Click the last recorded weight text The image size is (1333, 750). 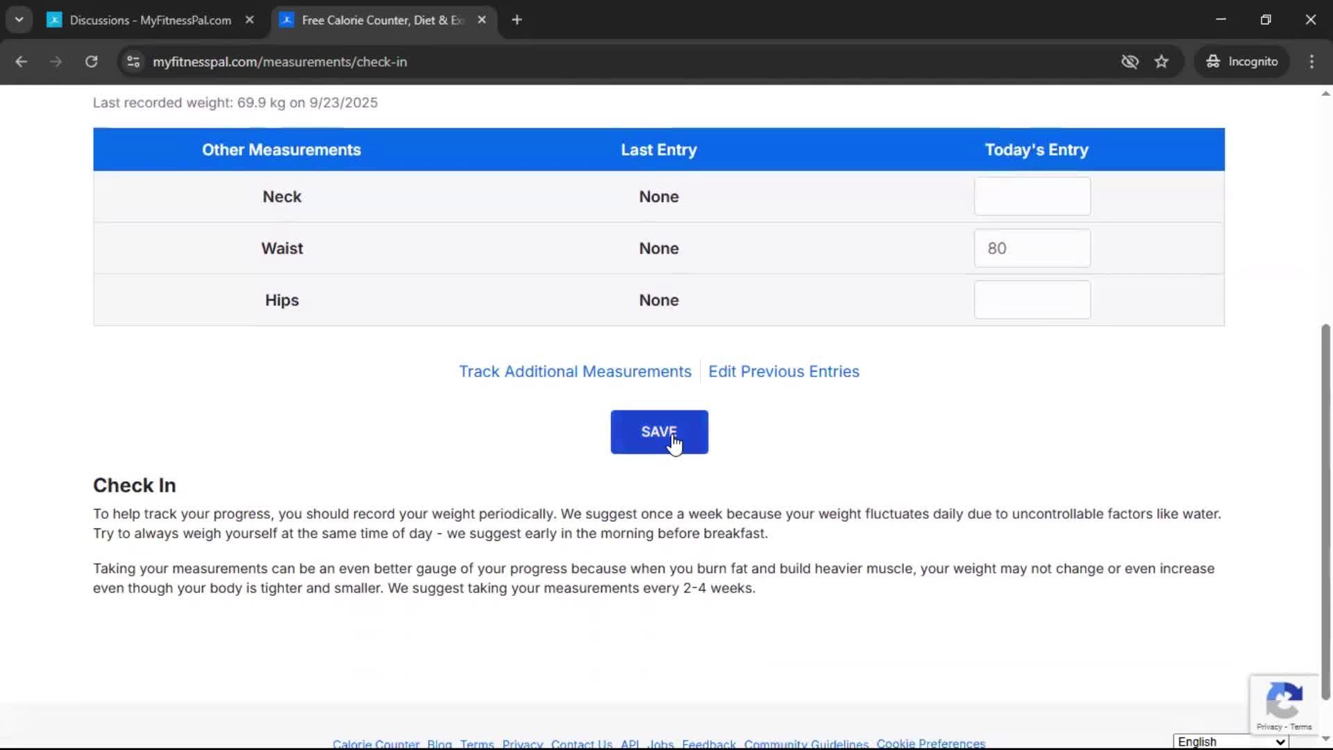(235, 103)
